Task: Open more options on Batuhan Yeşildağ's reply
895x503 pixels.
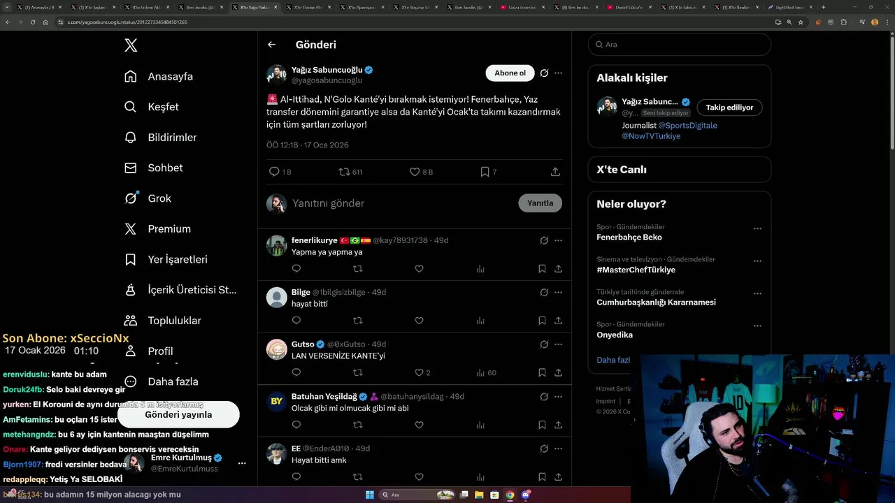Action: (x=558, y=396)
